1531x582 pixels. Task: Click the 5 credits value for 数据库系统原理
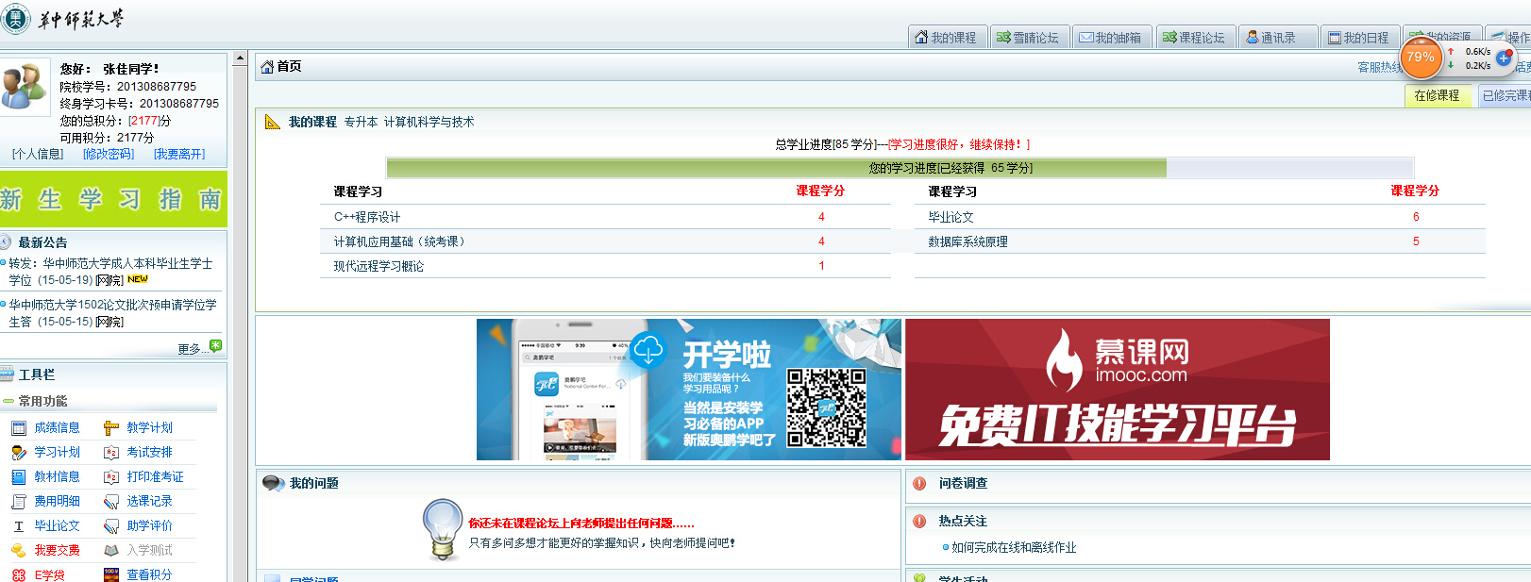pyautogui.click(x=1416, y=241)
